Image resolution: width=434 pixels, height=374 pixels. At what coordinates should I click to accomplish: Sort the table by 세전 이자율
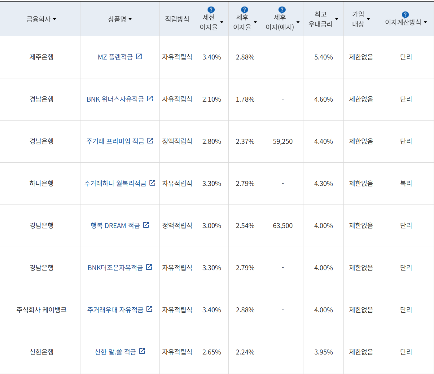[x=221, y=22]
